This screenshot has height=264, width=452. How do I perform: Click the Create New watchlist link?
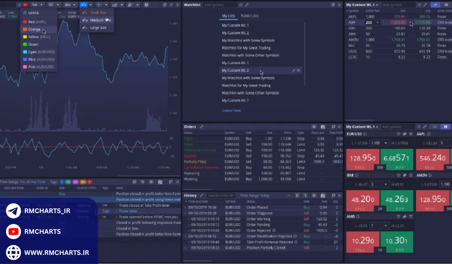231,111
